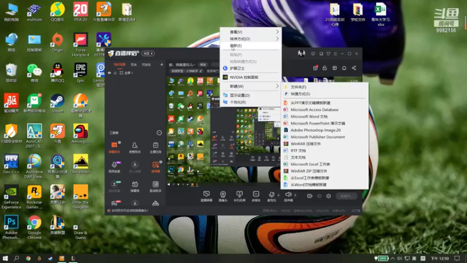Select the Descenders game shortcut
Image resolution: width=467 pixels, height=263 pixels.
tap(81, 164)
